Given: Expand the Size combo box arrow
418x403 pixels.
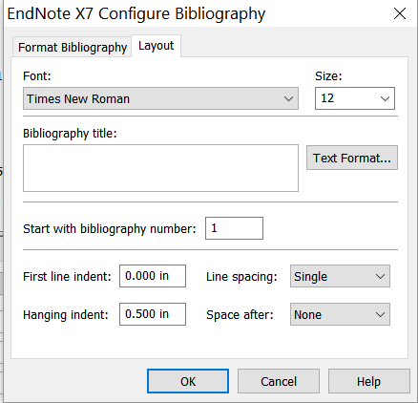Looking at the screenshot, I should (385, 98).
